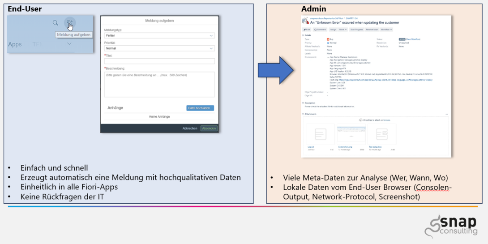The width and height of the screenshot is (488, 244).
Task: Open the More dropdown in Jira toolbar
Action: coord(342,30)
